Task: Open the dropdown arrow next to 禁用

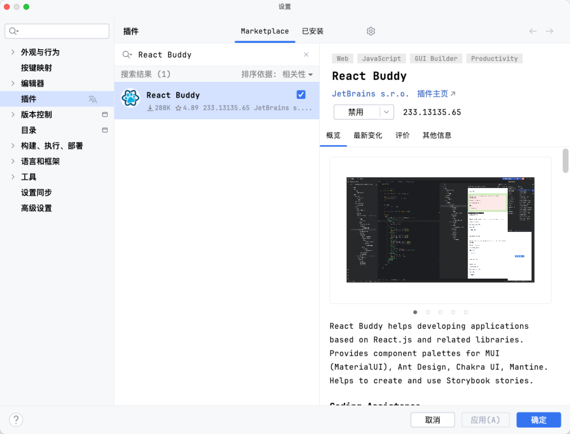Action: coord(387,112)
